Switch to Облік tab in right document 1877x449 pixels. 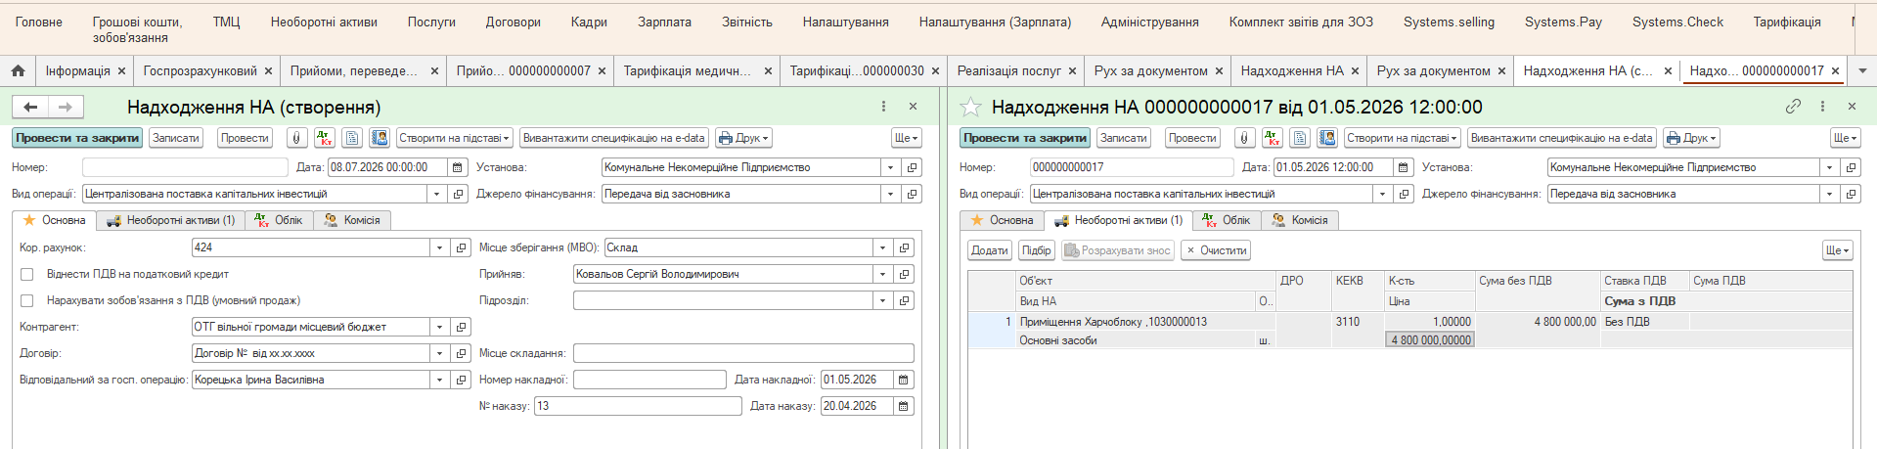(x=1227, y=220)
